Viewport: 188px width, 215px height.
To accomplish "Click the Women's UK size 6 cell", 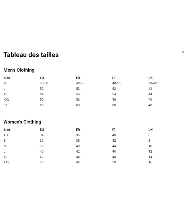I will click(x=149, y=135).
